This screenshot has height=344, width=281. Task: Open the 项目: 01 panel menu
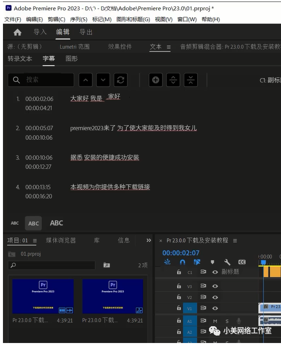coord(35,241)
